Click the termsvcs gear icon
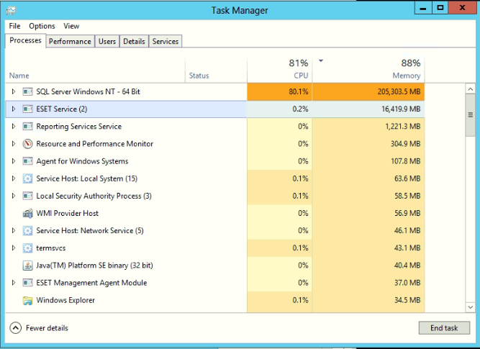Image resolution: width=480 pixels, height=349 pixels. tap(27, 248)
